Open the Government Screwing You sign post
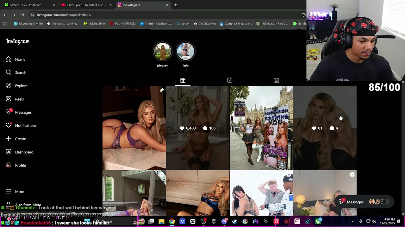Screen dimensions: 405x227 point(261,128)
